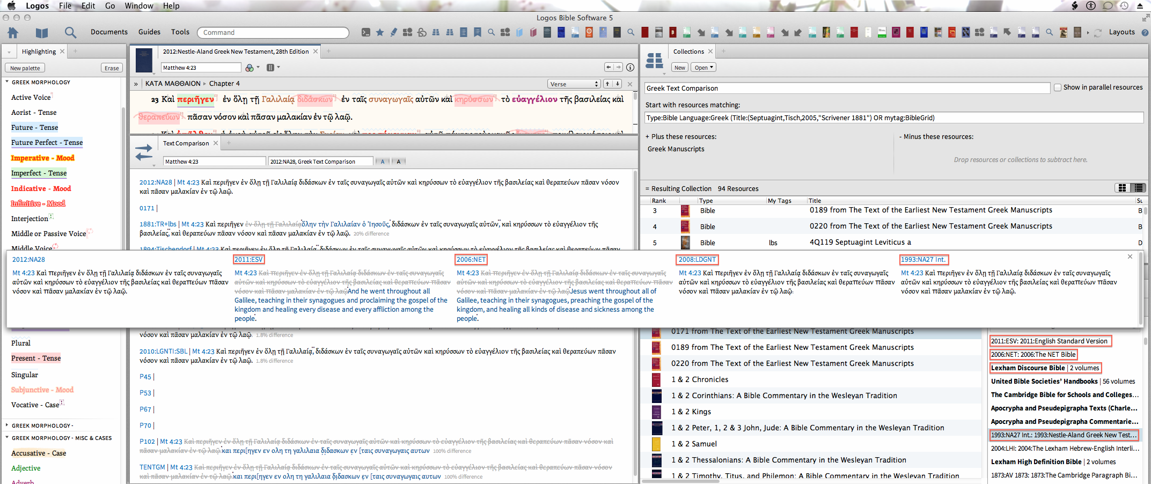Click the Text Comparison swap-arrows panel icon
The width and height of the screenshot is (1151, 484).
[x=144, y=152]
